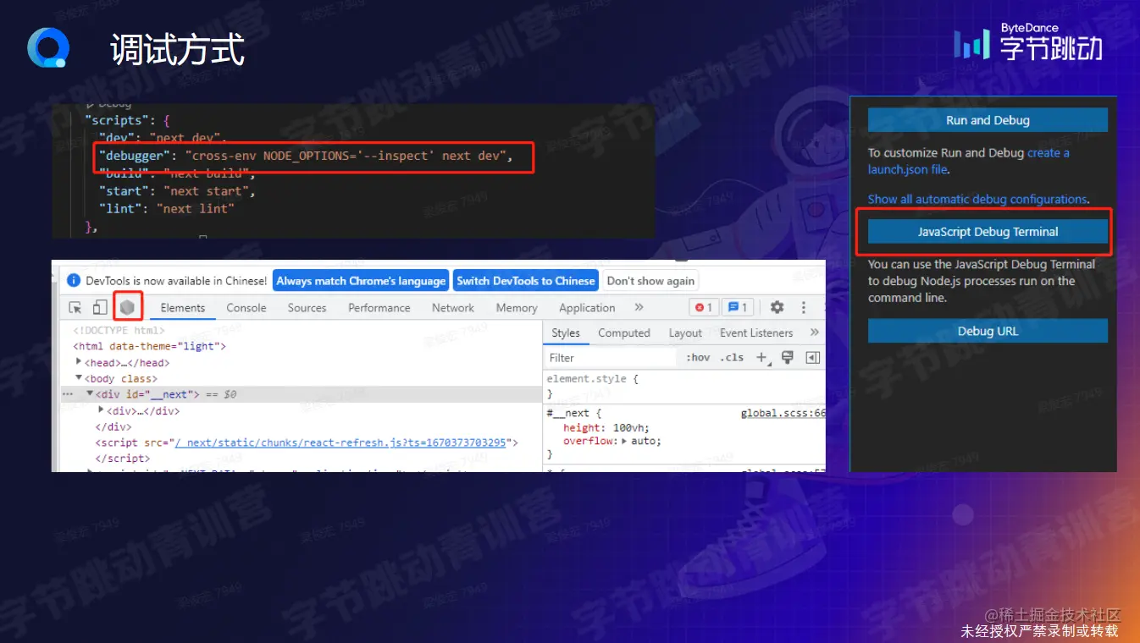
Task: Toggle the .cls class editor button
Action: 732,358
